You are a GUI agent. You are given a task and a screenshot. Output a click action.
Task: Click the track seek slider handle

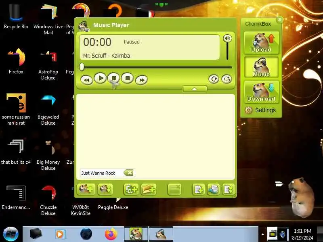[82, 67]
